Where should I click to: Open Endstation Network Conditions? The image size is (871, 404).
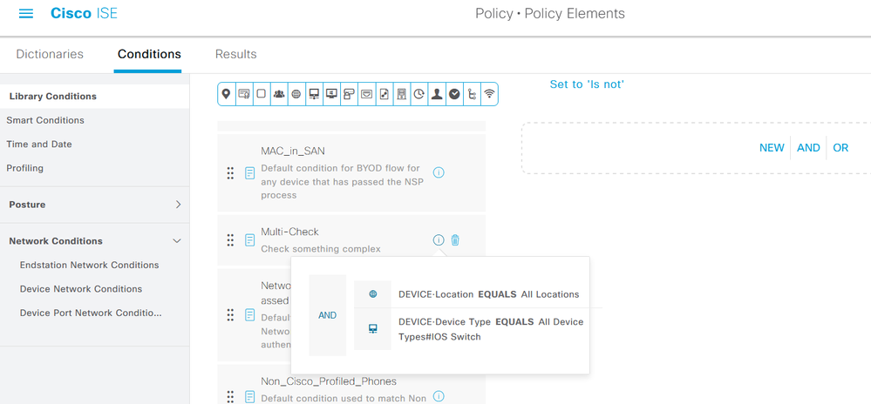[90, 265]
